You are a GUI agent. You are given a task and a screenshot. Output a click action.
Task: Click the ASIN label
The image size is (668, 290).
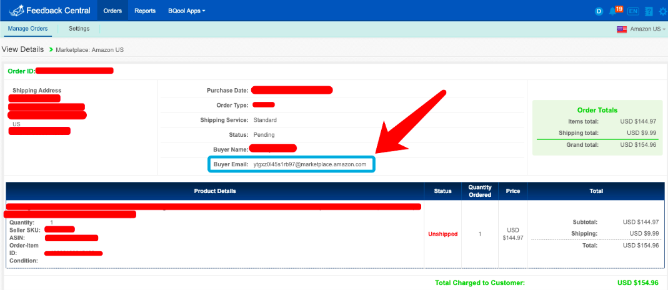[16, 237]
